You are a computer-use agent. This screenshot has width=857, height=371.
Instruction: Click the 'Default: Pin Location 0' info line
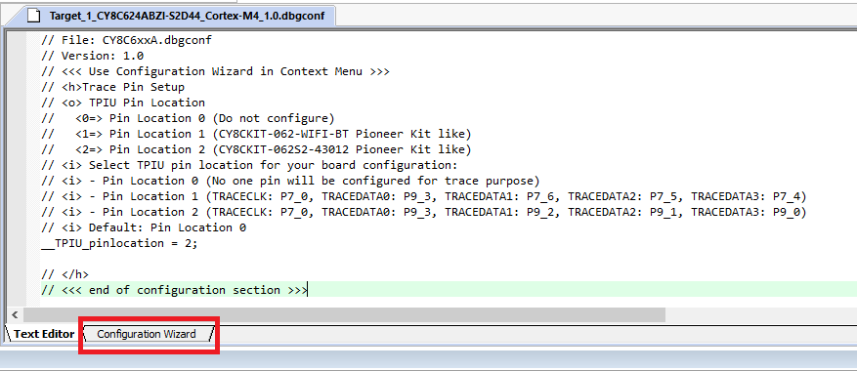tap(144, 227)
